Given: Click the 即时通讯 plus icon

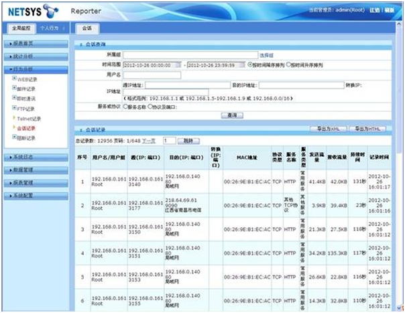Looking at the screenshot, I should (14, 98).
